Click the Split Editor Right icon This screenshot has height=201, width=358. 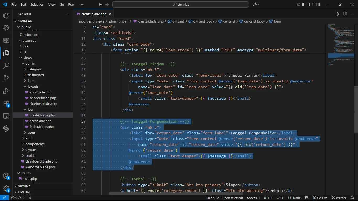click(x=345, y=14)
